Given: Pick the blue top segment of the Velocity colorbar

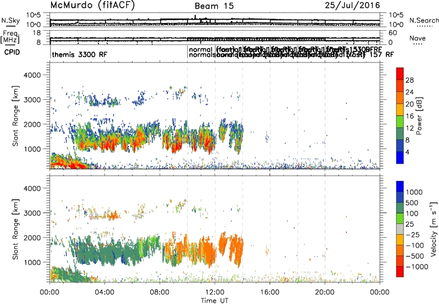Looking at the screenshot, I should [x=400, y=187].
